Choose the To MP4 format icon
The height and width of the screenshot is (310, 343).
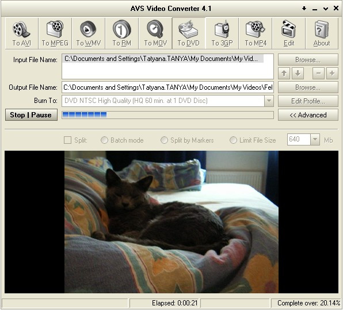(x=256, y=33)
